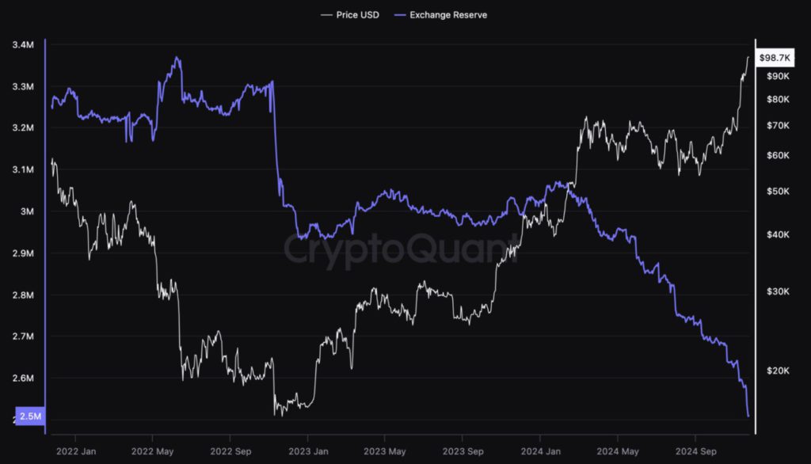
Task: Click the 3M reserve axis label
Action: click(x=29, y=211)
